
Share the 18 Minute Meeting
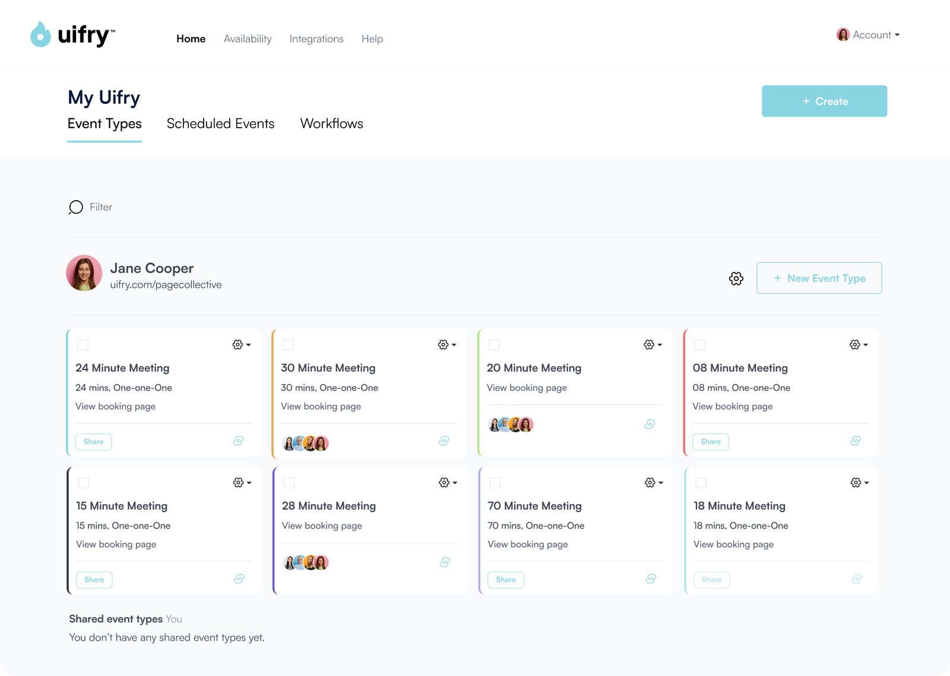pos(711,579)
